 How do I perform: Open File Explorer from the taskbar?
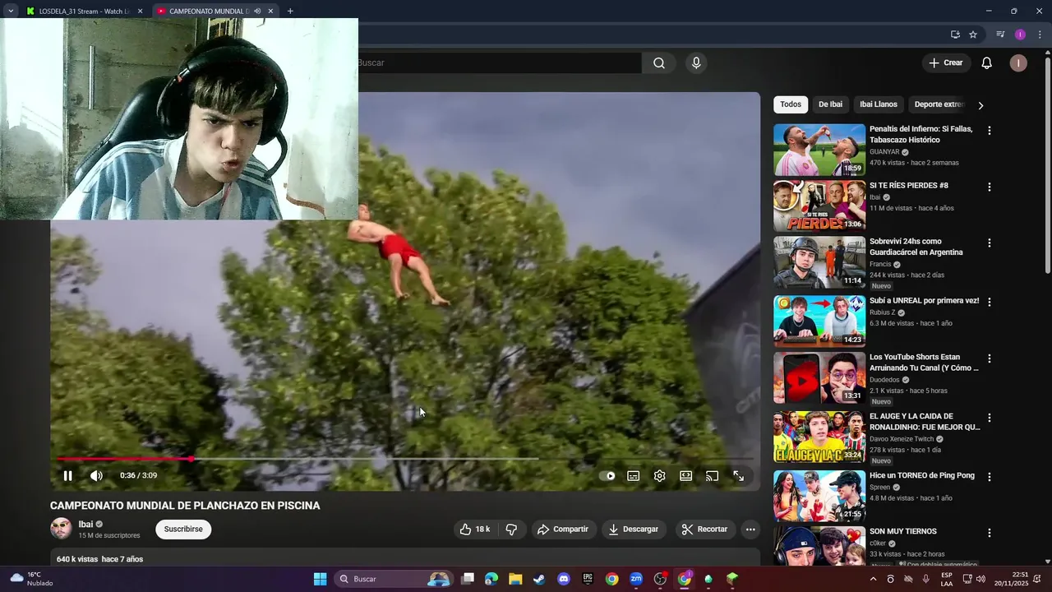click(x=515, y=579)
